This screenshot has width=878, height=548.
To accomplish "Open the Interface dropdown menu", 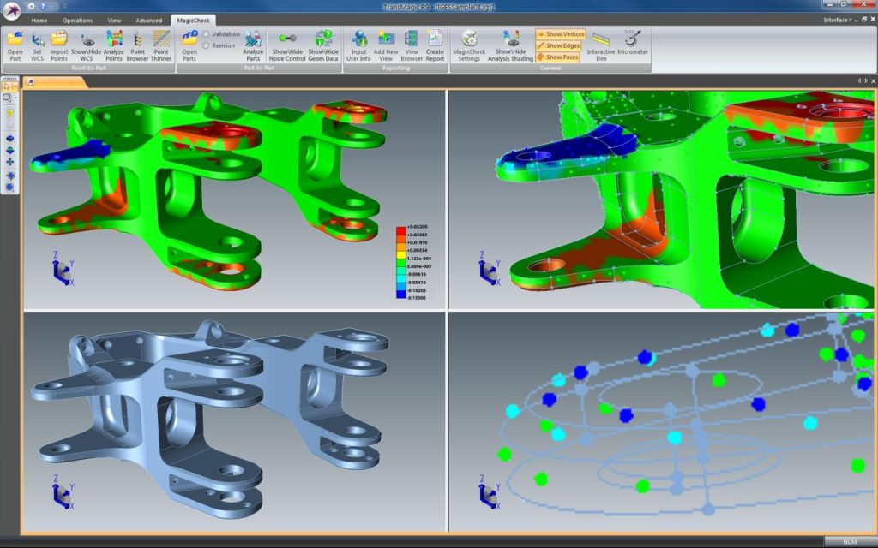I will pyautogui.click(x=837, y=20).
